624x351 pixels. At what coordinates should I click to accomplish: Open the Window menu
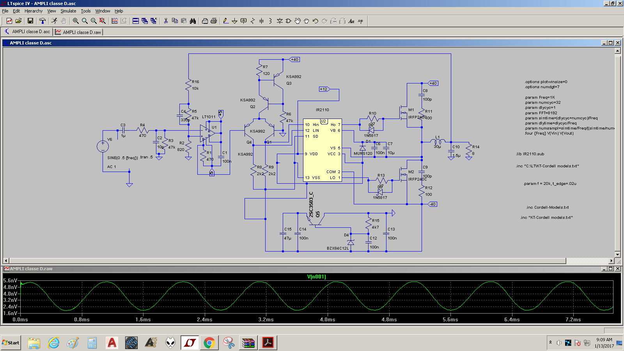(x=103, y=11)
